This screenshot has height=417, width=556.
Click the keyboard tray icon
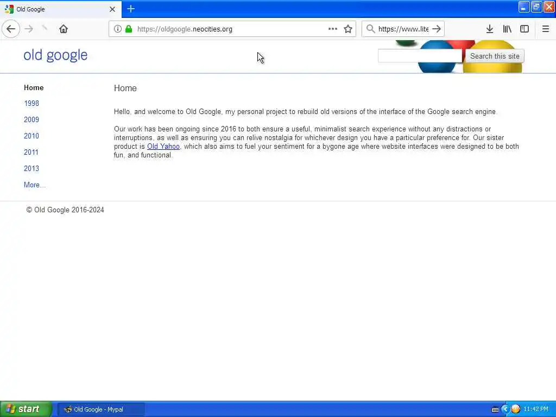click(495, 409)
